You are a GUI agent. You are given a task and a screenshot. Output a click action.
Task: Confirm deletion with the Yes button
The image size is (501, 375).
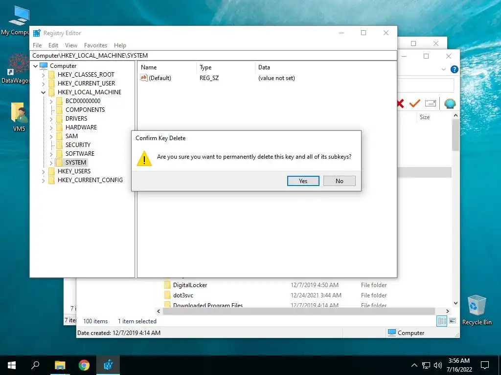303,181
